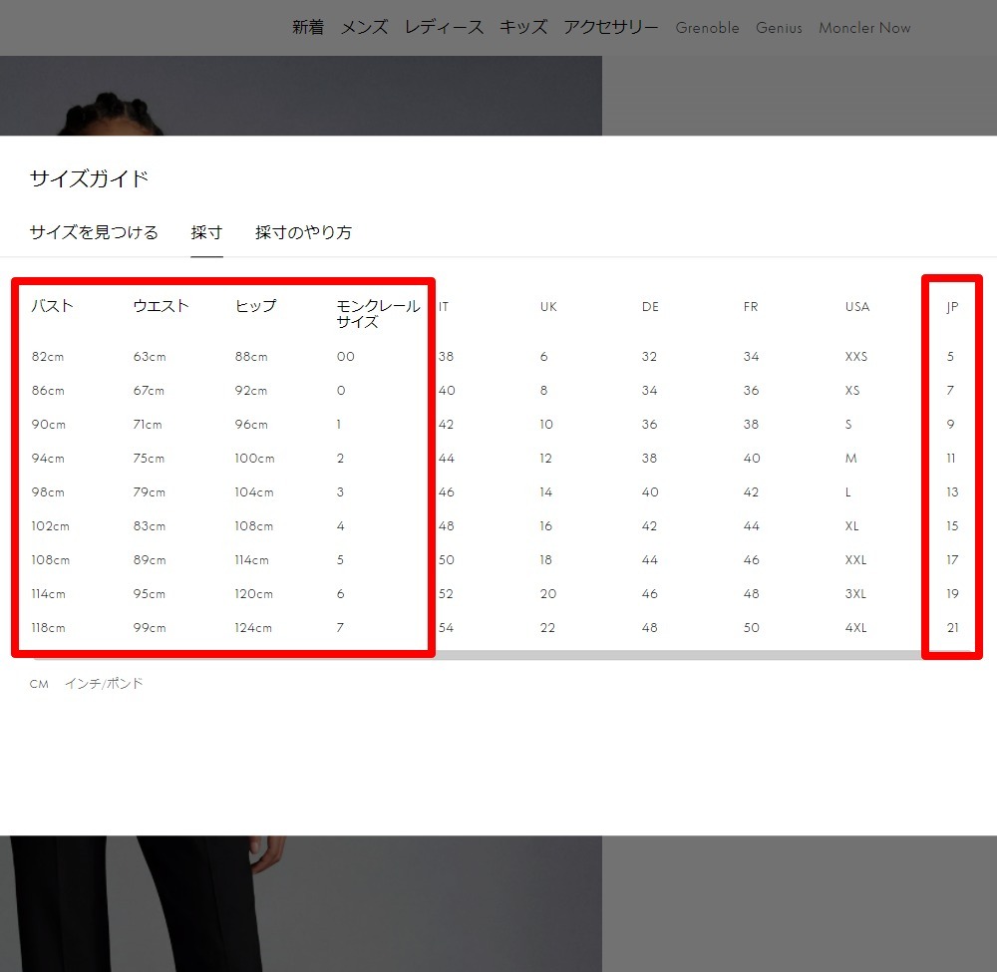The image size is (997, 972).
Task: Click the XS USA size cell
Action: pyautogui.click(x=852, y=391)
